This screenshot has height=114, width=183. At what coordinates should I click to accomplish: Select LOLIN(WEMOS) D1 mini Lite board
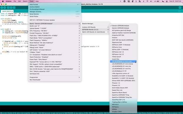[123, 66]
